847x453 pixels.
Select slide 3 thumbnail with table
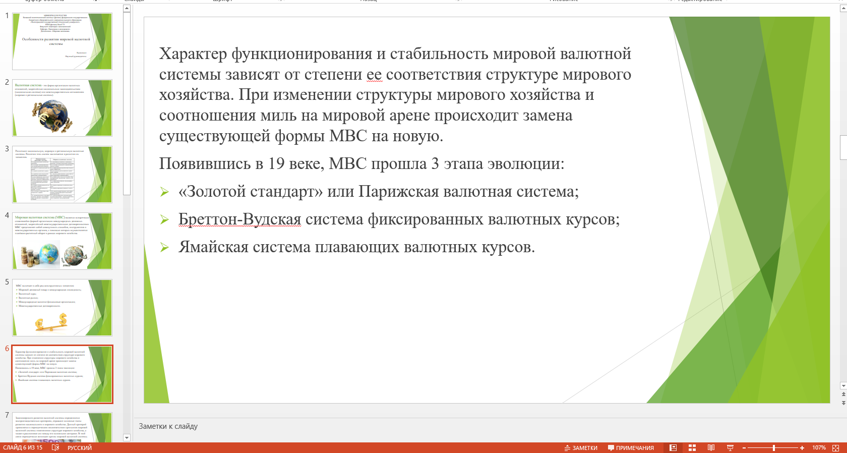point(63,175)
